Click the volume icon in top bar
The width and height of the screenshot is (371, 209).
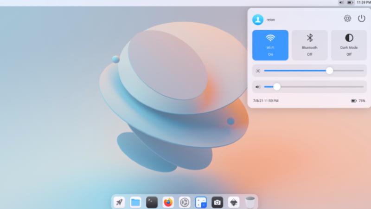tap(342, 3)
